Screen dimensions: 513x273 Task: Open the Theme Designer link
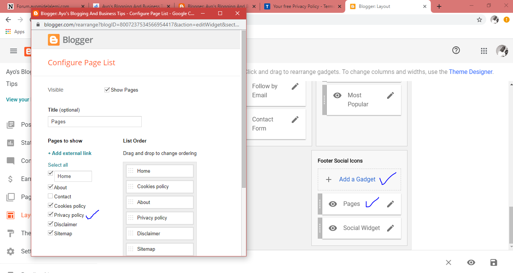[x=470, y=72]
